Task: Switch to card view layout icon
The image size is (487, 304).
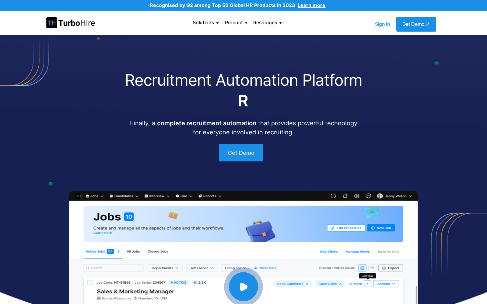Action: tap(362, 268)
